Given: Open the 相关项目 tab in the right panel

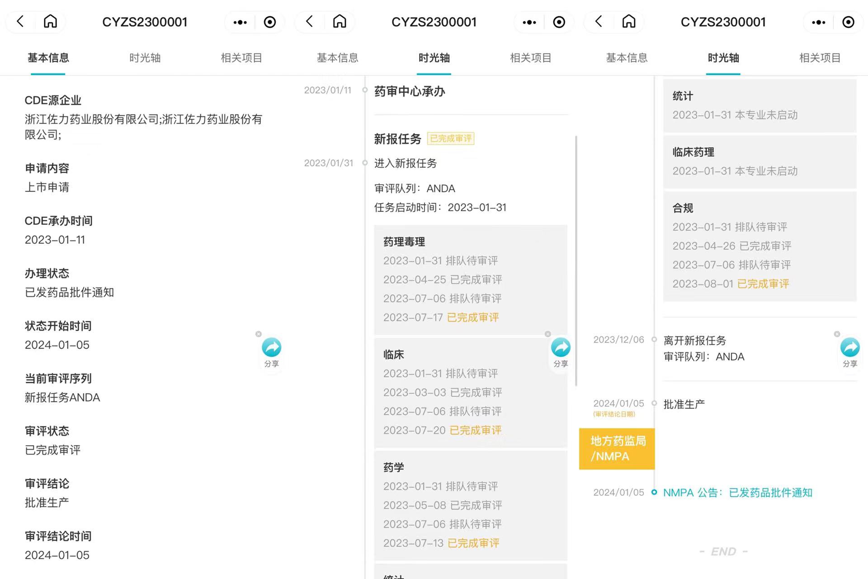Looking at the screenshot, I should tap(820, 58).
